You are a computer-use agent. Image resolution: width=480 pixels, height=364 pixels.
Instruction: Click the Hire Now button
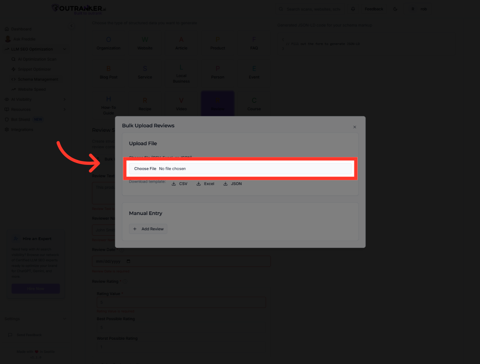pos(36,289)
